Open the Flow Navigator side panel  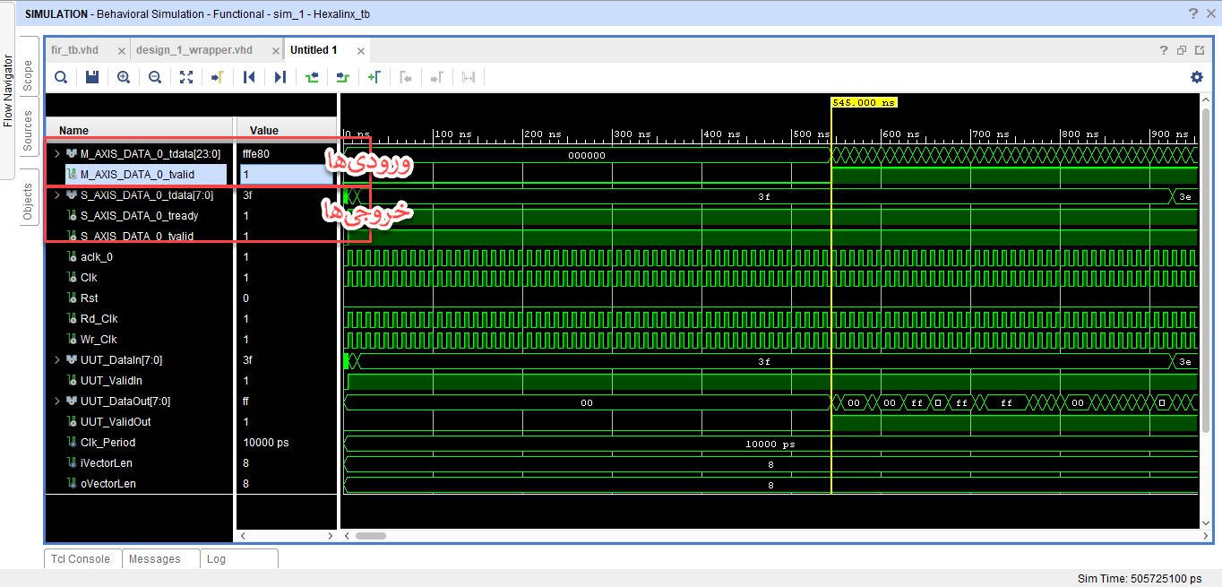coord(8,91)
